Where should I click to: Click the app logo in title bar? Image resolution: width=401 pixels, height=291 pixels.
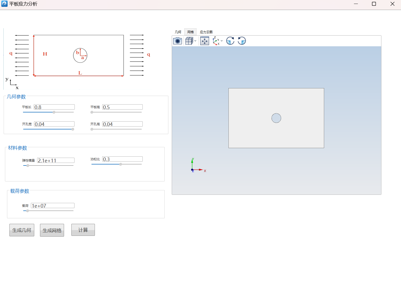pyautogui.click(x=4, y=4)
